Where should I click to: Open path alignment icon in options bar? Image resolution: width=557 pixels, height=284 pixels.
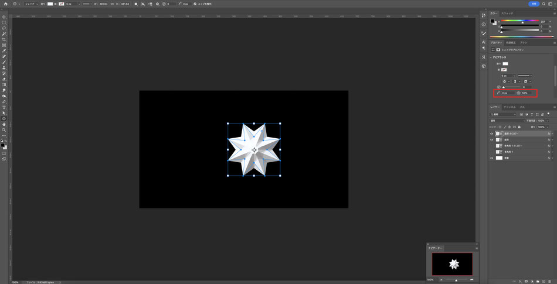click(x=143, y=4)
